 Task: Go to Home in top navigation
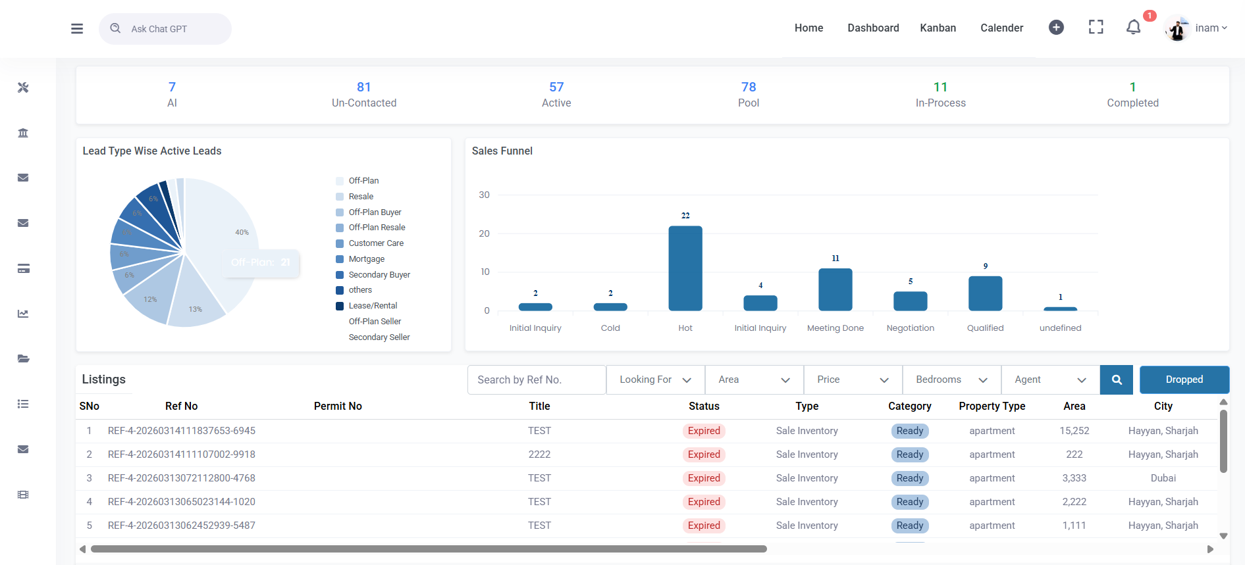pos(808,28)
